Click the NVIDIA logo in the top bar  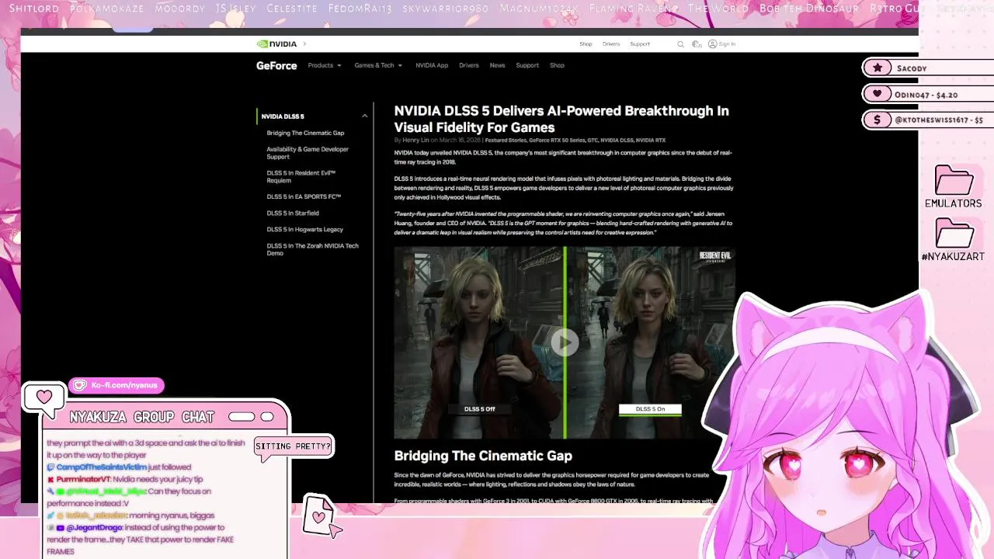pyautogui.click(x=276, y=44)
